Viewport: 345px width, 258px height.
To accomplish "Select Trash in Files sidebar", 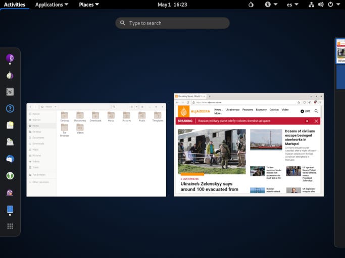I will point(36,167).
